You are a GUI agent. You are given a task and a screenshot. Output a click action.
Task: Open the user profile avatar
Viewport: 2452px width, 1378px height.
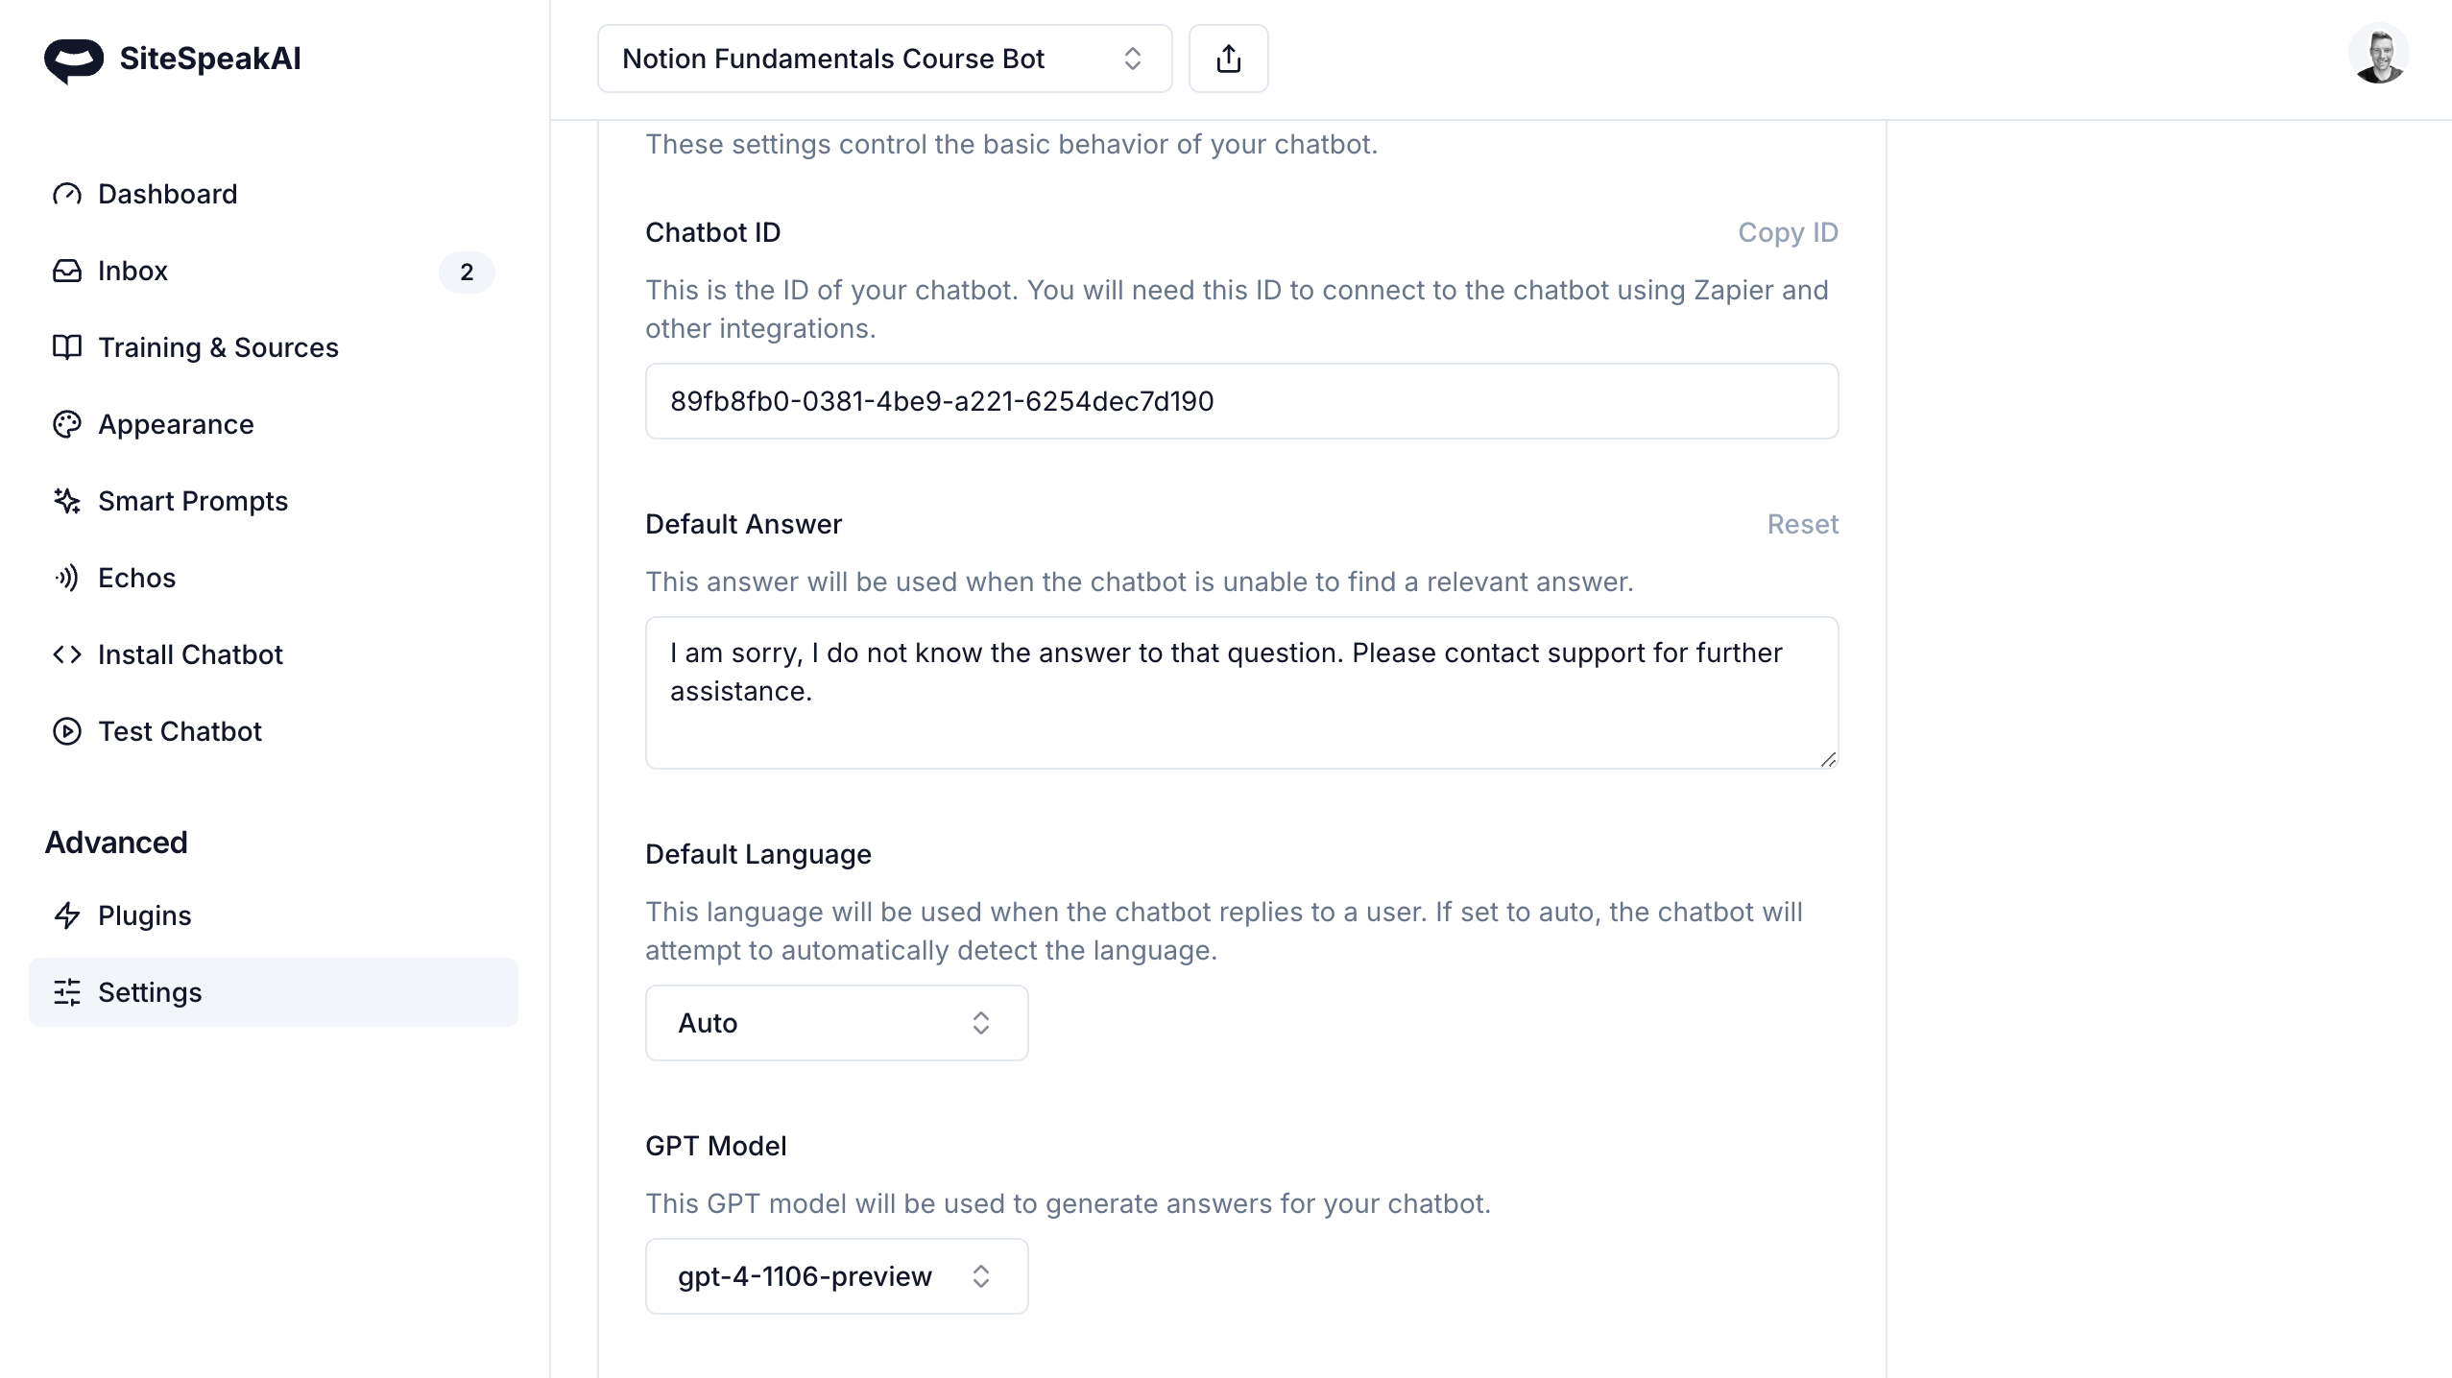(x=2378, y=55)
